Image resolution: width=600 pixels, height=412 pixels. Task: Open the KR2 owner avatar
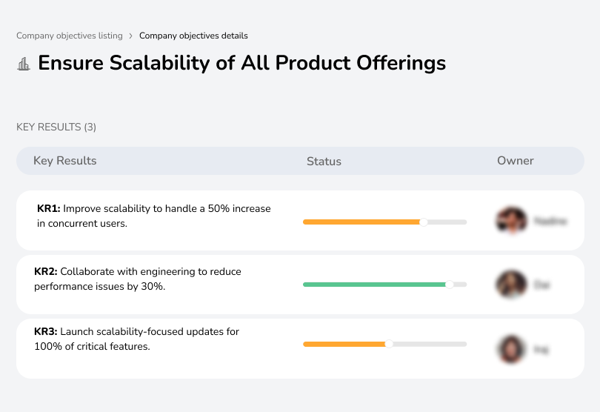(x=512, y=284)
